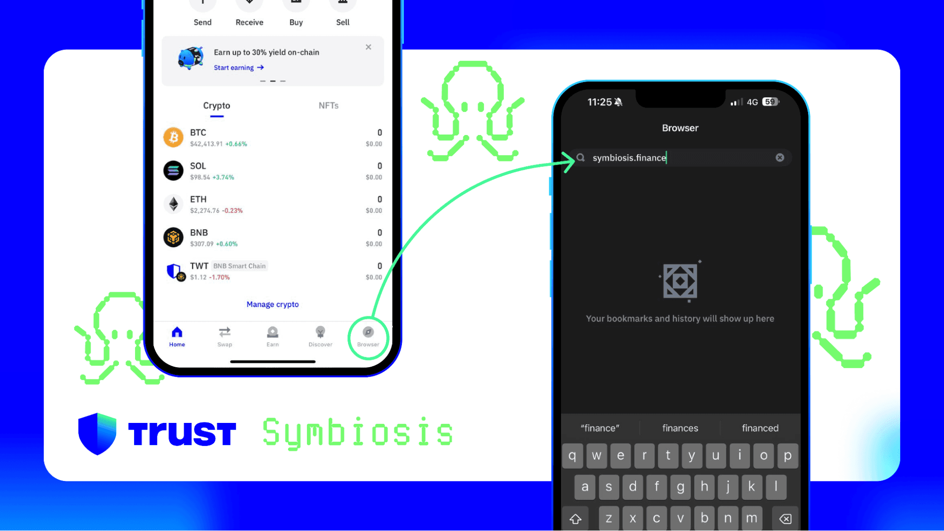Select the BTC price $42,413.91 text
This screenshot has width=944, height=531.
(206, 144)
